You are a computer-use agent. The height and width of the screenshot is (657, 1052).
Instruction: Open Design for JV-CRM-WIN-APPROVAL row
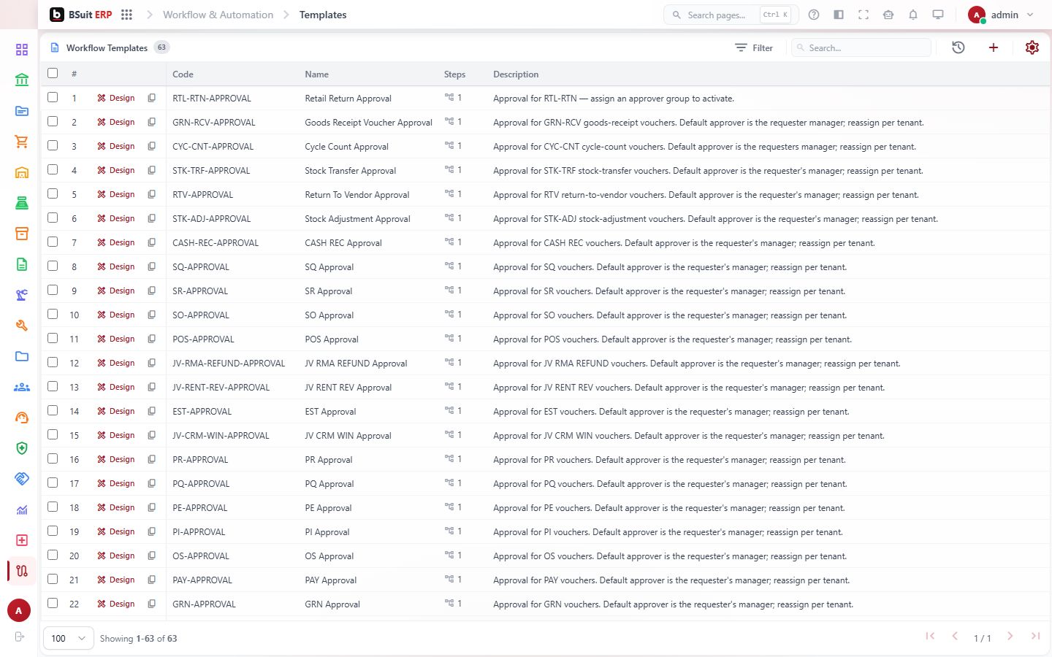[x=116, y=435]
